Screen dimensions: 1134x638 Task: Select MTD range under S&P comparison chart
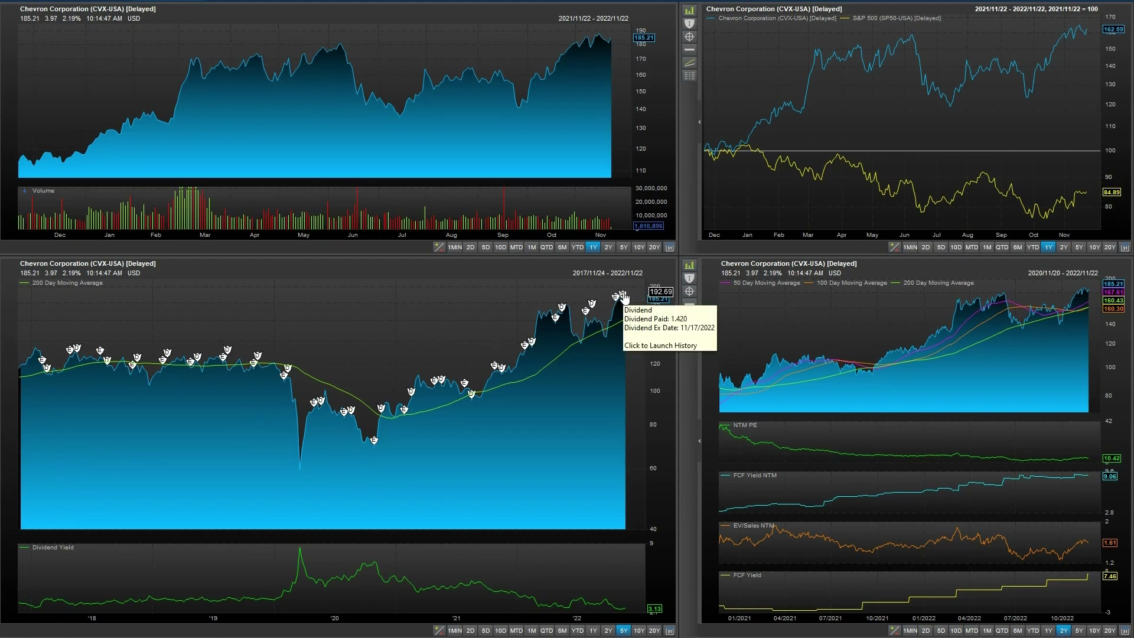[972, 248]
